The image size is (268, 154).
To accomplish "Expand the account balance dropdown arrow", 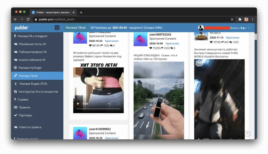I will 249,28.
